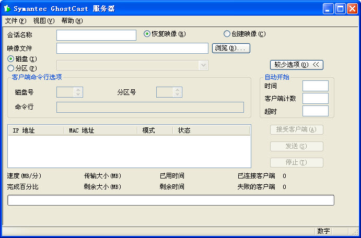Click the transfer progress bar
This screenshot has width=361, height=238.
click(x=171, y=200)
